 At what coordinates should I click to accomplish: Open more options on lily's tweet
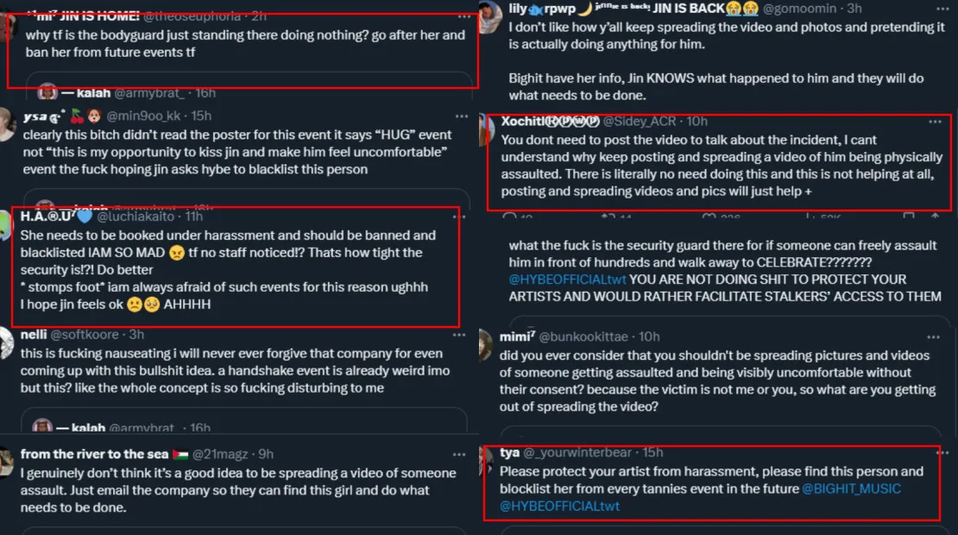[936, 9]
